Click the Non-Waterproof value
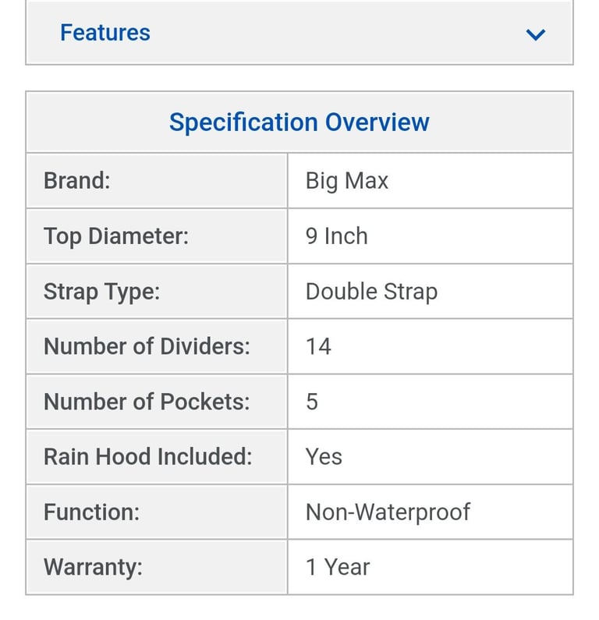 coord(388,512)
